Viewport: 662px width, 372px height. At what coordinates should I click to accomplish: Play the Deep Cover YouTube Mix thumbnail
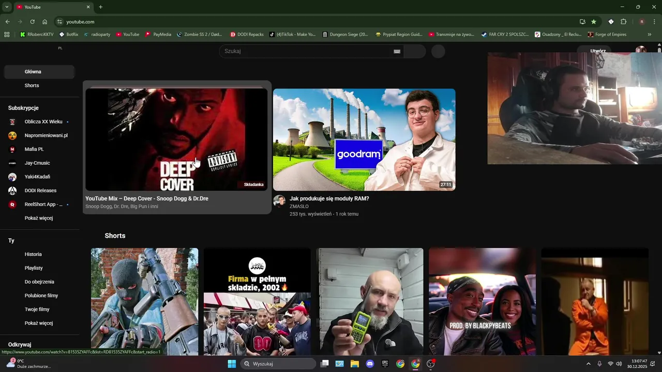(x=176, y=139)
